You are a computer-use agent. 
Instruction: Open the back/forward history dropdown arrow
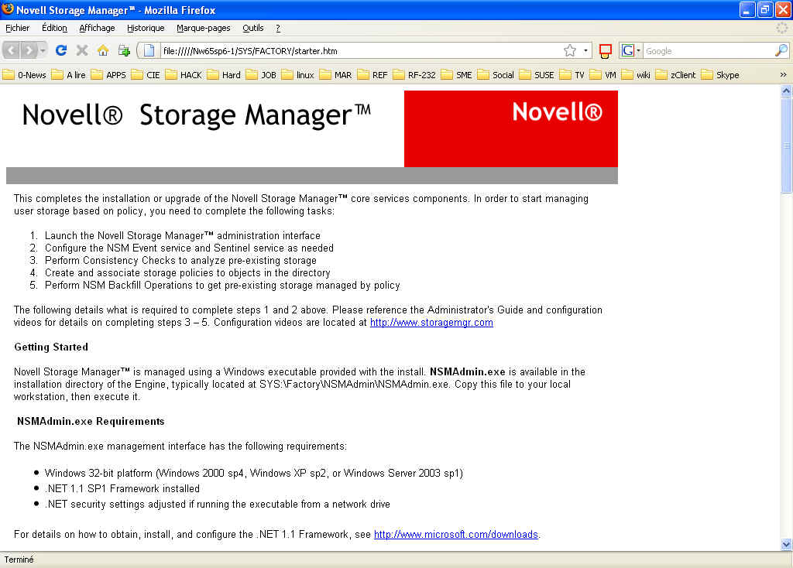pos(43,50)
